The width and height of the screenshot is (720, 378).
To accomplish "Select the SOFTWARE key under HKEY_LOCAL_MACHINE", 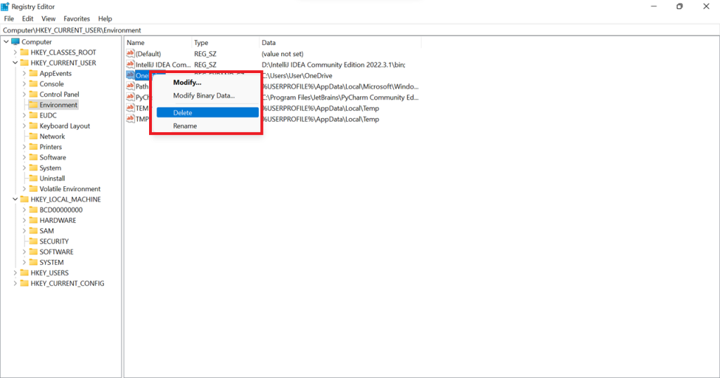I will pyautogui.click(x=56, y=252).
